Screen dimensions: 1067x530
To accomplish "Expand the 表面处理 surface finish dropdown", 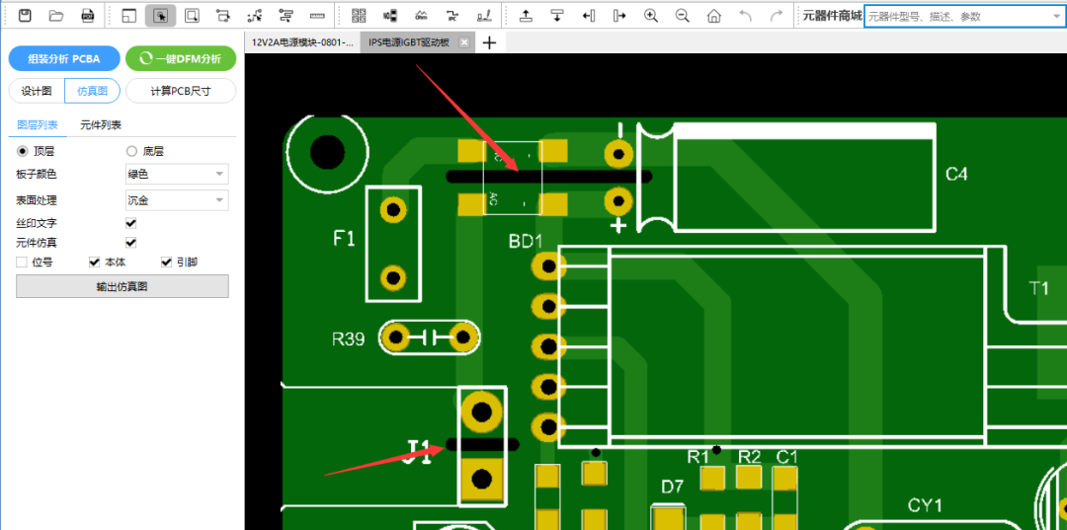I will (177, 200).
